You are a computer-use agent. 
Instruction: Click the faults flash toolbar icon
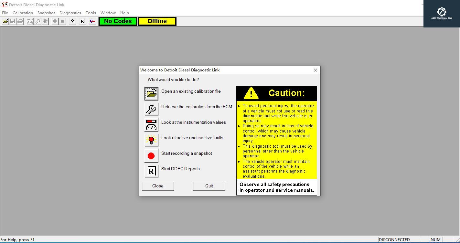click(45, 21)
